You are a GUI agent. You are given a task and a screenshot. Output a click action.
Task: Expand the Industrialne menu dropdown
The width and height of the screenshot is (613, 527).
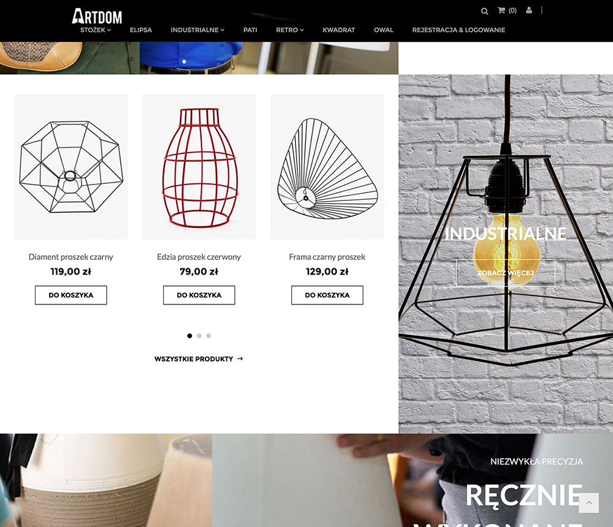pyautogui.click(x=197, y=29)
